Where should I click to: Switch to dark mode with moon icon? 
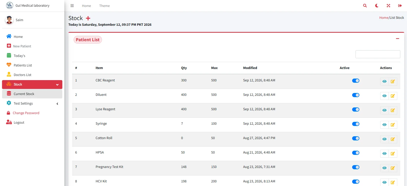pos(377,6)
